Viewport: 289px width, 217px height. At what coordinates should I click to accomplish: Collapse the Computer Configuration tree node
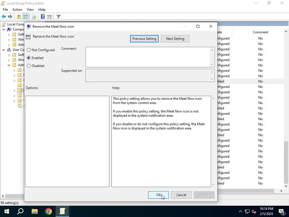tap(3, 29)
